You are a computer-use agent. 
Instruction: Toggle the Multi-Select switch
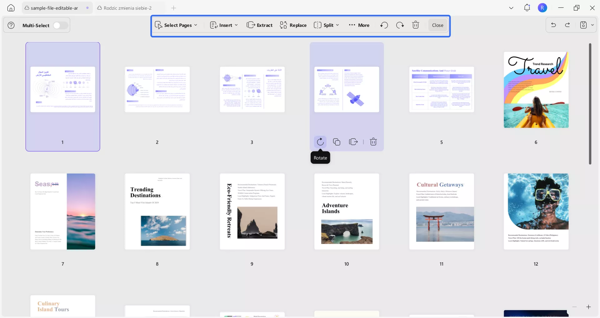[60, 25]
